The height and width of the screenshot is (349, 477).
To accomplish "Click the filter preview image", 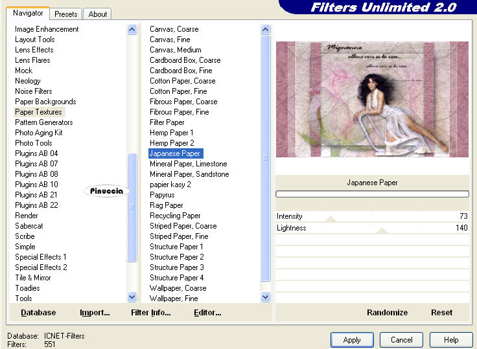I will click(372, 100).
